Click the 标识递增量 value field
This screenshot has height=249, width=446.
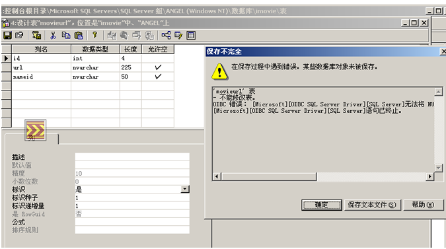coord(132,205)
